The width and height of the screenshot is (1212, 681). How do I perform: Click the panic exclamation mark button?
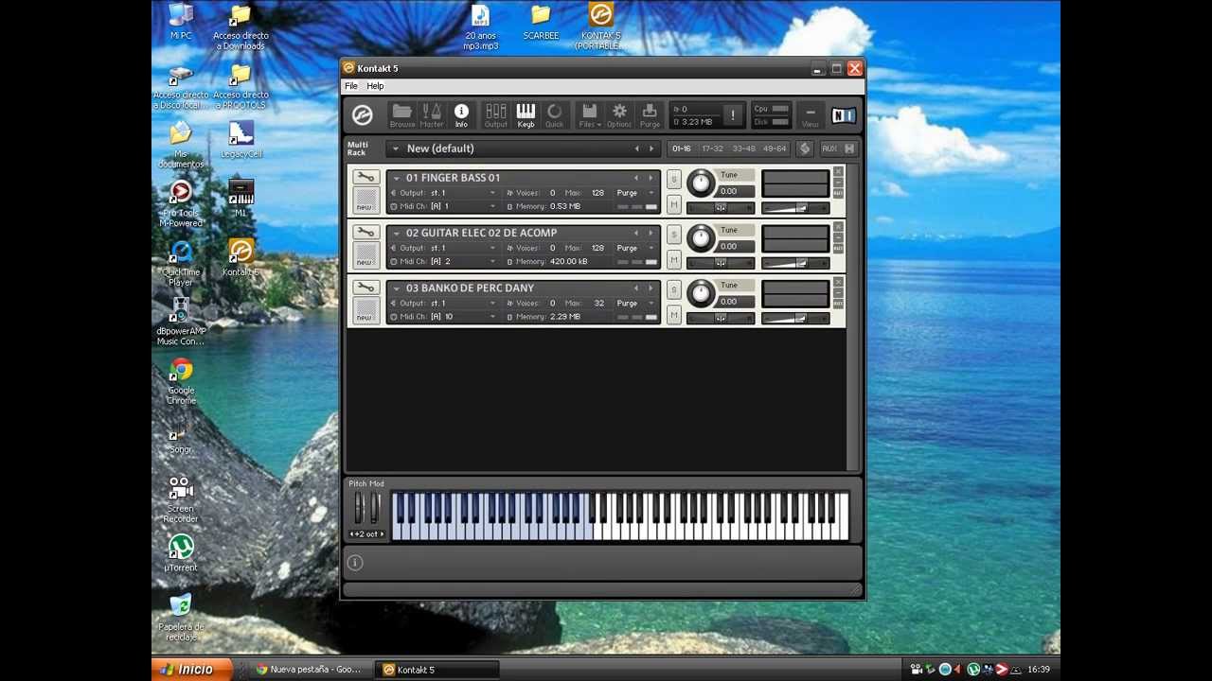tap(732, 115)
